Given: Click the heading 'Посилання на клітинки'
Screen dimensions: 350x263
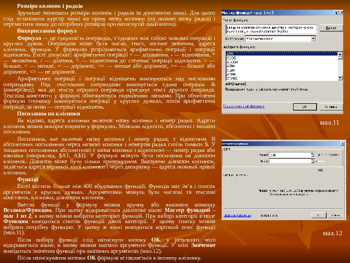Looking at the screenshot, I should click(x=49, y=113).
